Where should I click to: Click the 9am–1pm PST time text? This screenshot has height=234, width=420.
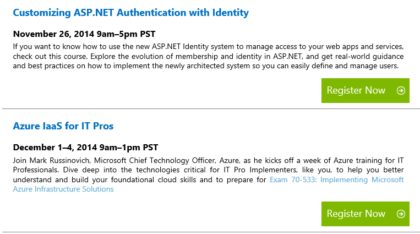click(129, 148)
